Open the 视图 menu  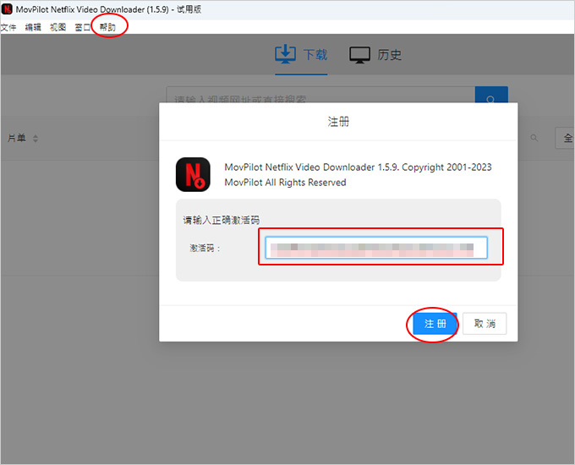58,27
